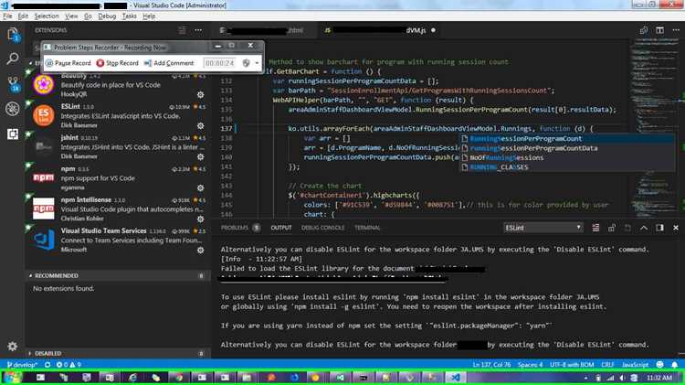Switch to the OUTPUT tab
The height and width of the screenshot is (385, 685).
pyautogui.click(x=281, y=228)
